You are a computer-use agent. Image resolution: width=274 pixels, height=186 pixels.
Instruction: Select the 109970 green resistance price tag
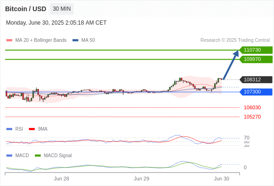click(256, 60)
